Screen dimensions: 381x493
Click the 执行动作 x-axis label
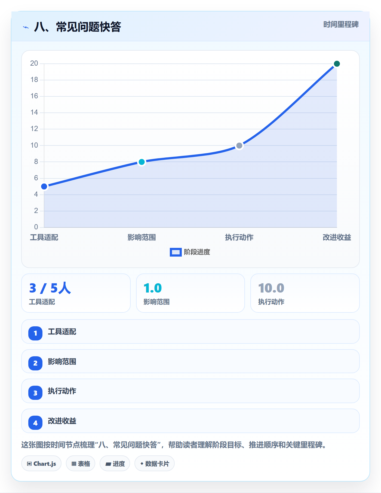click(239, 238)
